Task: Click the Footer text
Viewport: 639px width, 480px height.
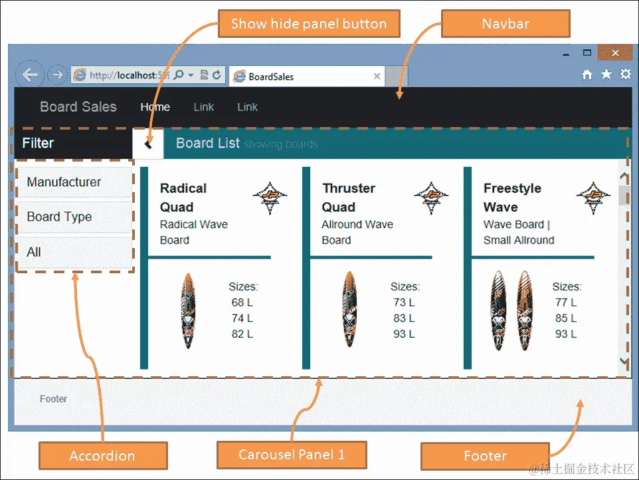Action: [x=53, y=399]
